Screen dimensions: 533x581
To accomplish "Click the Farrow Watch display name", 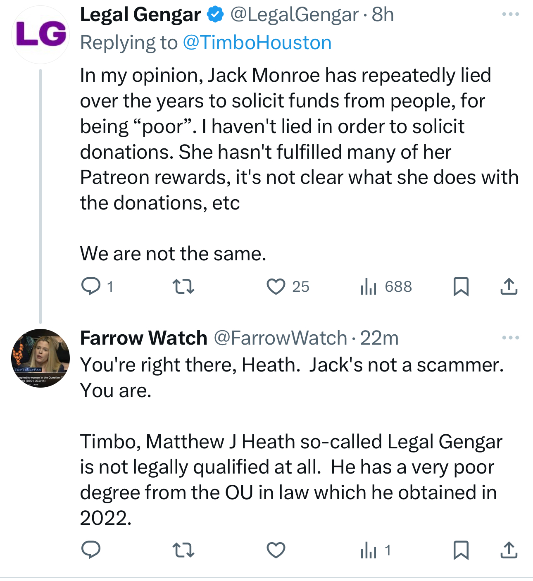I will point(143,338).
